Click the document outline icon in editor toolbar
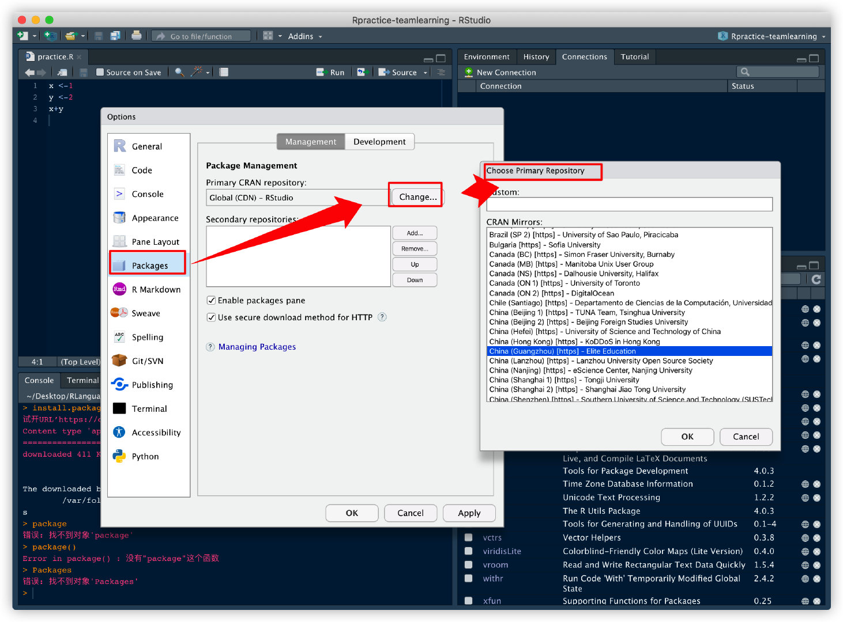The image size is (843, 622). click(441, 72)
